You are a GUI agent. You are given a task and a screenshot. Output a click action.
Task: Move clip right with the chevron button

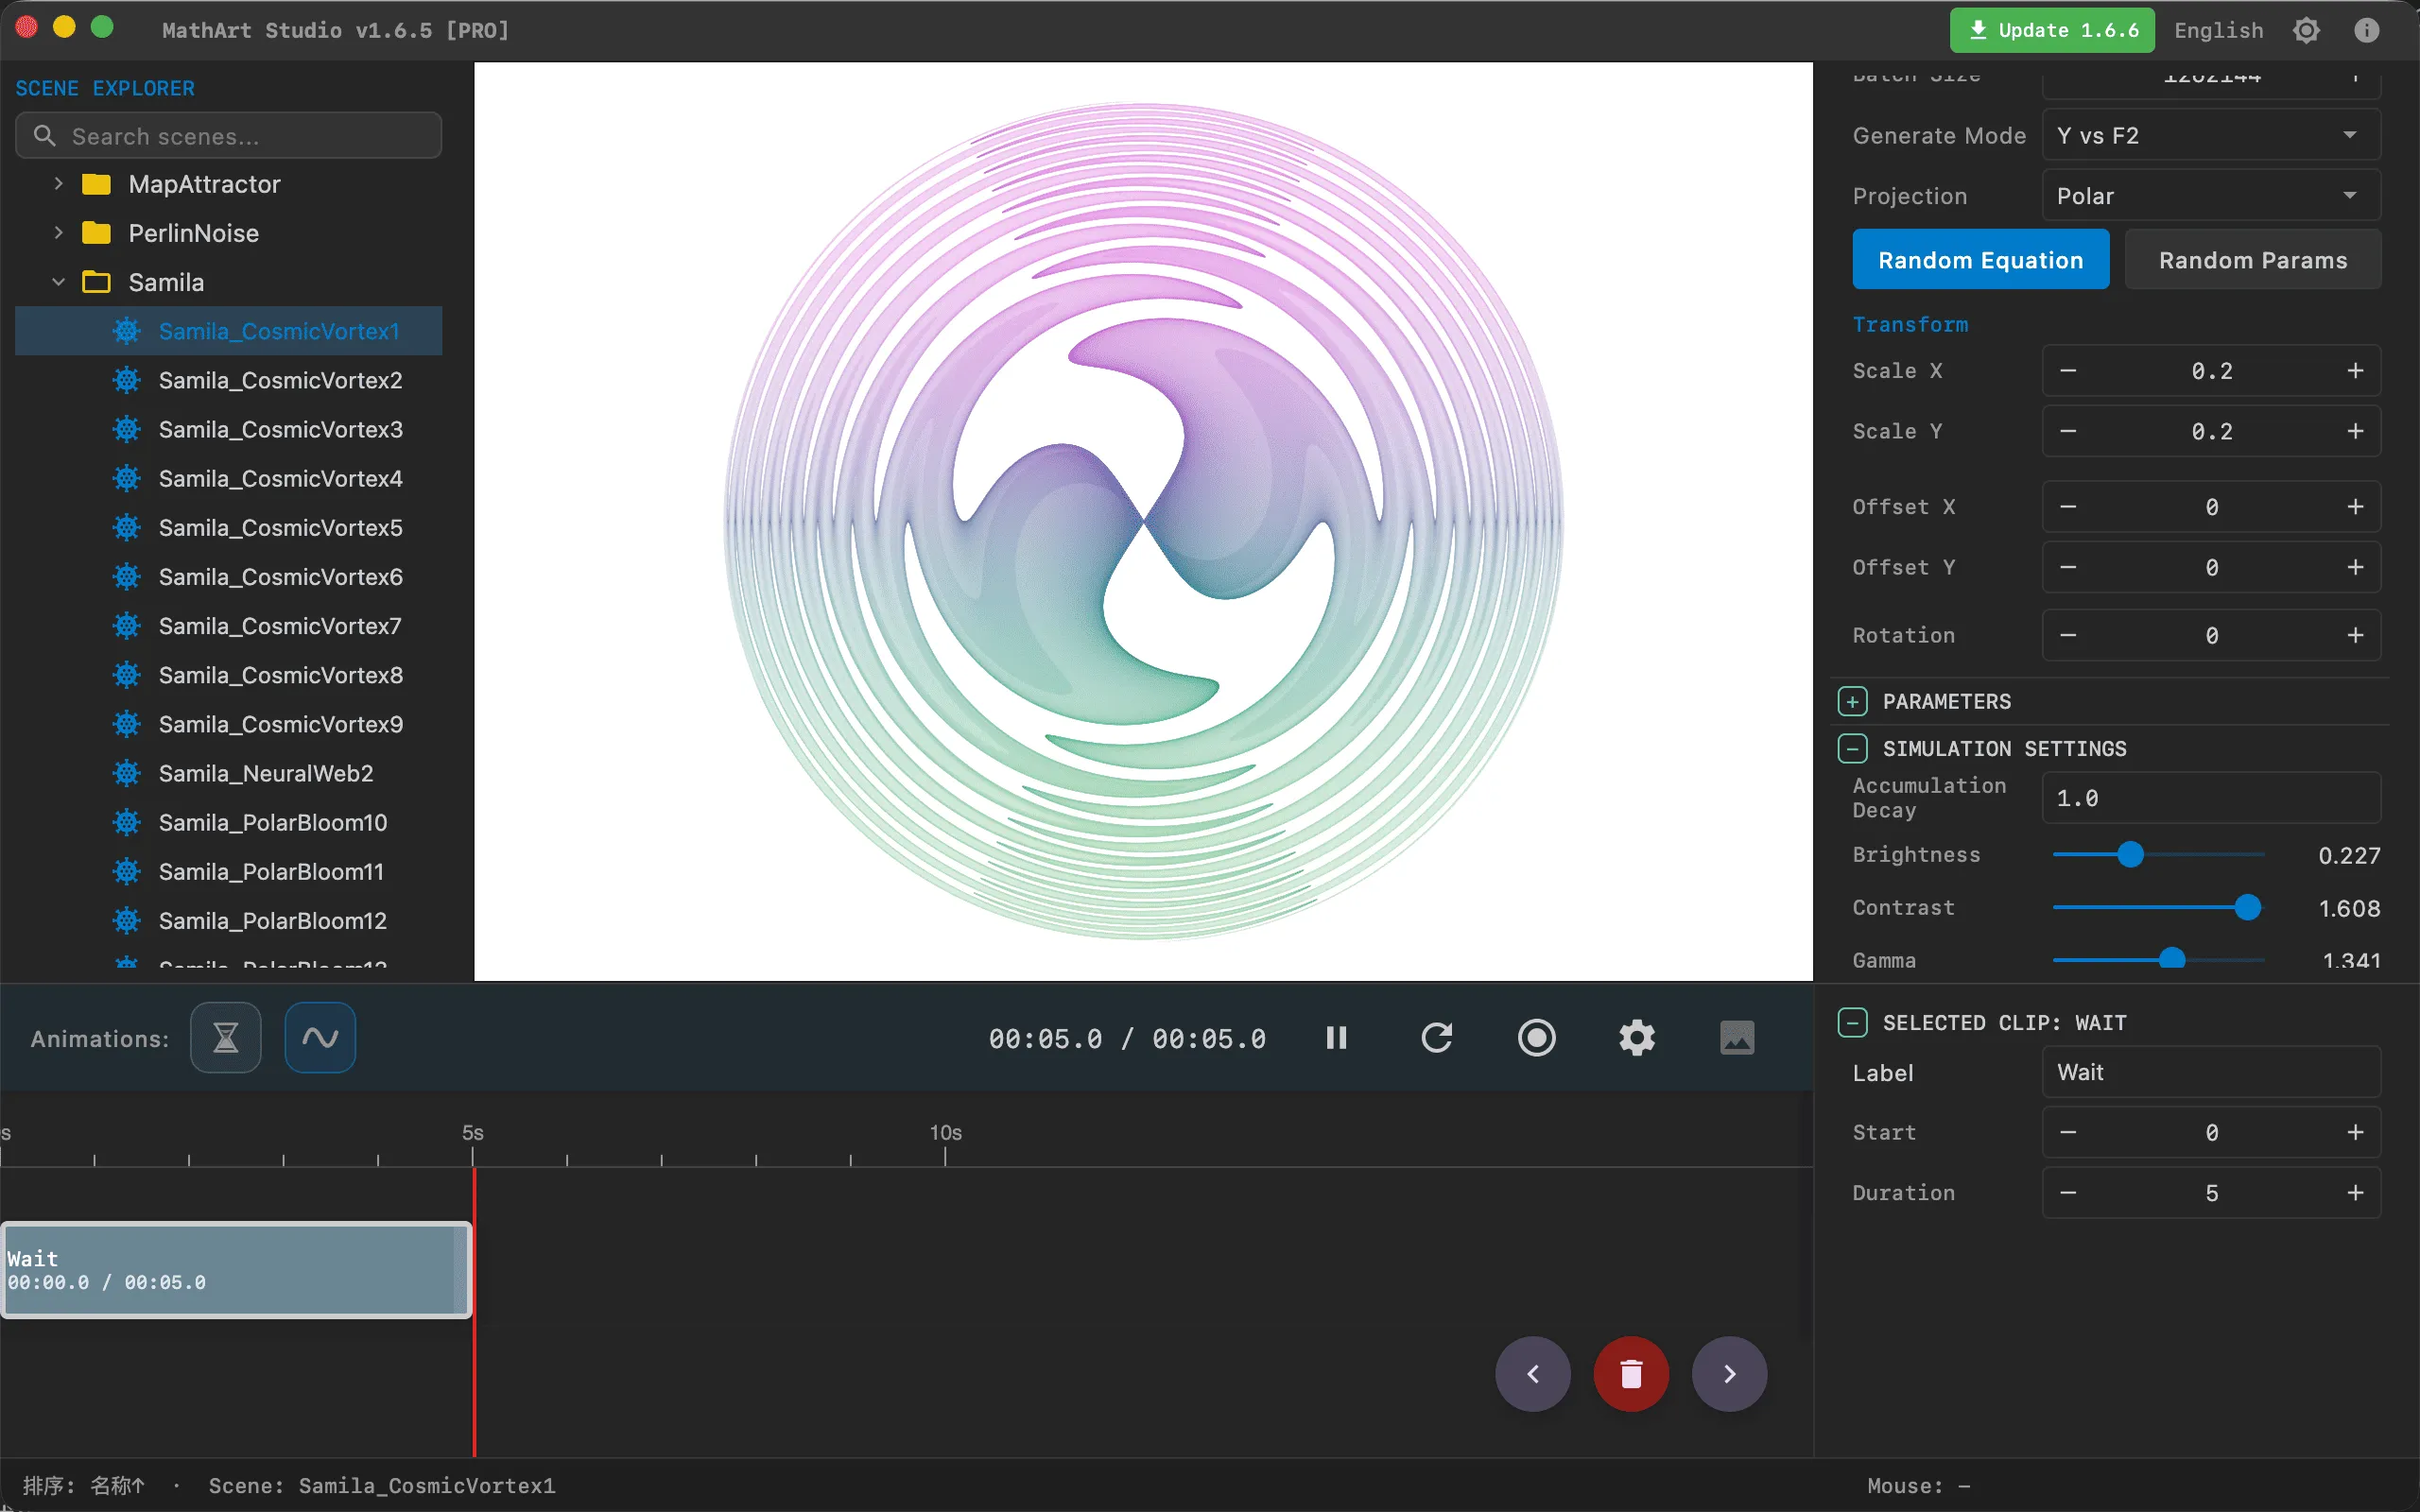[1729, 1374]
